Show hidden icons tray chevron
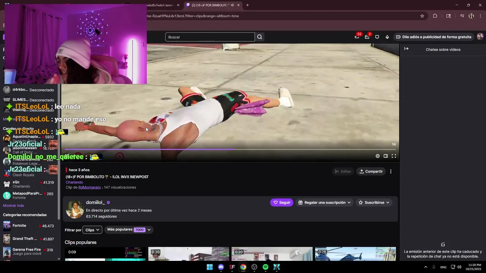Viewport: 486px width, 273px height. (426, 267)
